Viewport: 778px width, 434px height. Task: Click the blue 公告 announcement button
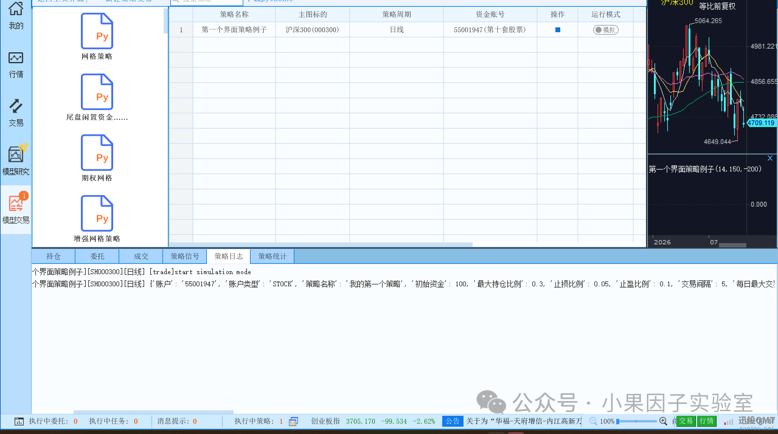point(453,421)
